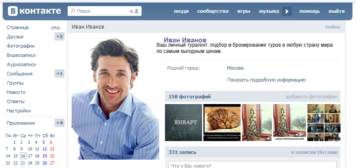Image resolution: width=356 pixels, height=168 pixels.
Task: Select day 16 in calendar
Action: [x=23, y=156]
